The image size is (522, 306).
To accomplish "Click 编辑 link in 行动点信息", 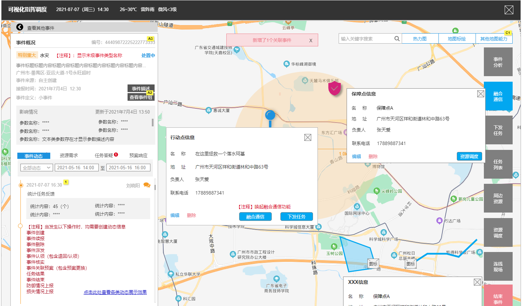I will (175, 215).
